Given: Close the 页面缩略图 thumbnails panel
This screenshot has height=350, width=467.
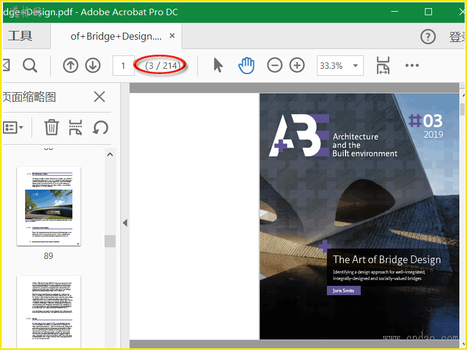Looking at the screenshot, I should pyautogui.click(x=99, y=97).
